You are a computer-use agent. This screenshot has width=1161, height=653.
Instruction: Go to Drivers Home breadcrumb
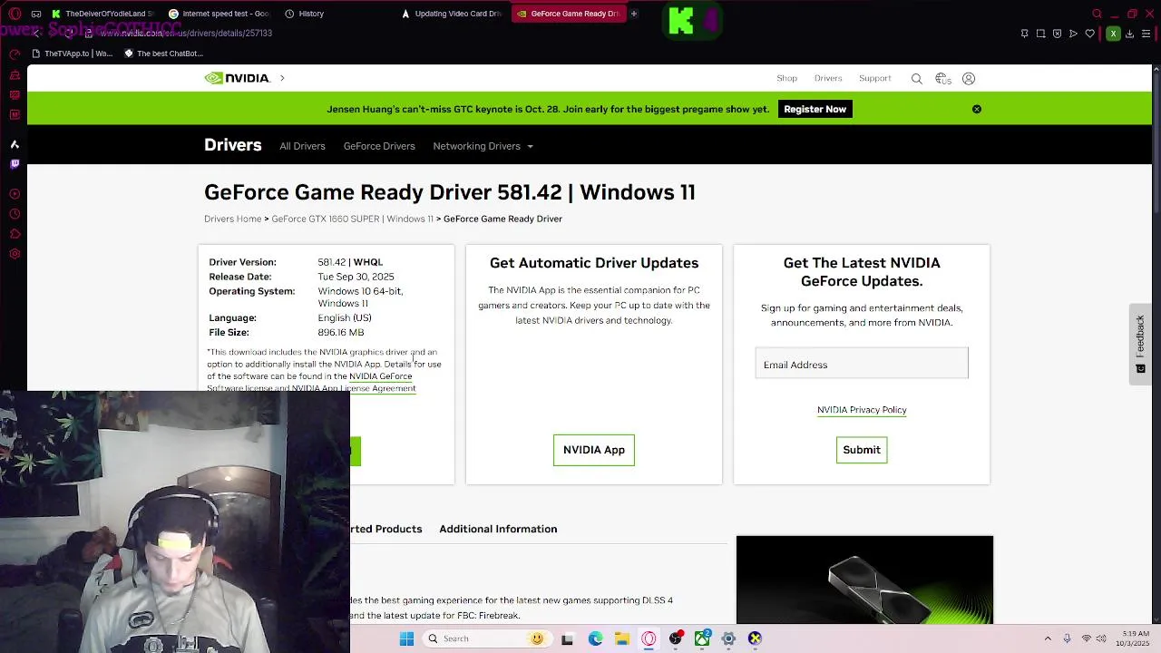232,219
